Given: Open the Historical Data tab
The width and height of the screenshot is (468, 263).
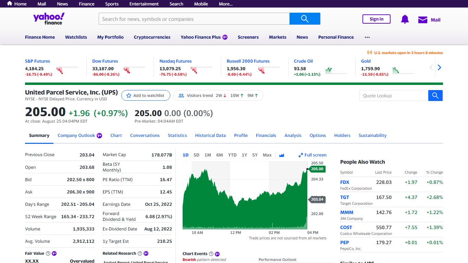Looking at the screenshot, I should coord(210,135).
